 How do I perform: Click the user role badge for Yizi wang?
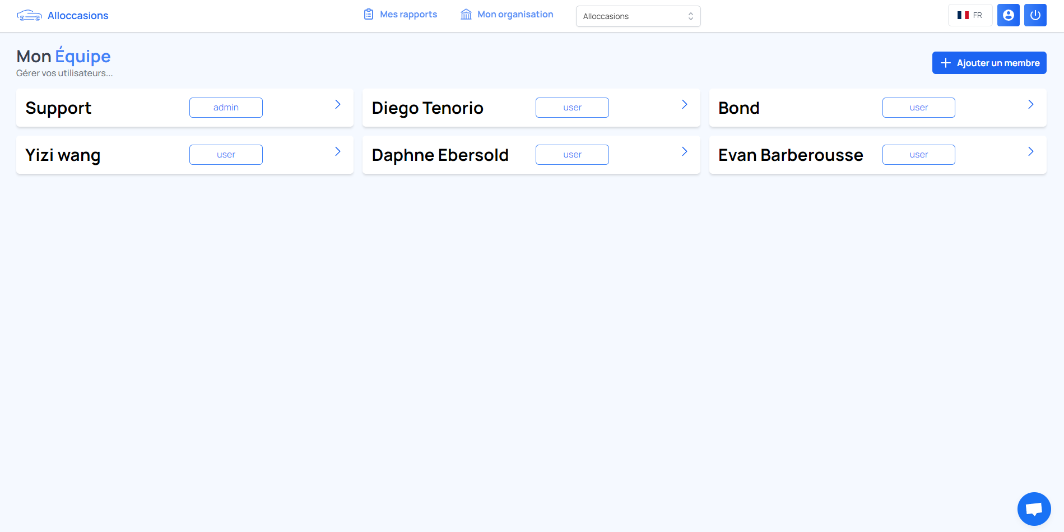point(226,155)
